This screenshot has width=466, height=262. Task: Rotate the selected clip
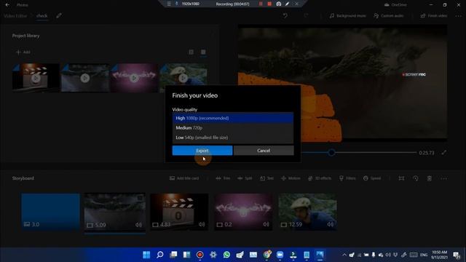(x=416, y=178)
